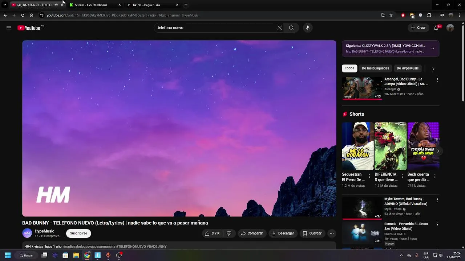Click the video player to pause
This screenshot has width=465, height=261.
tap(179, 128)
